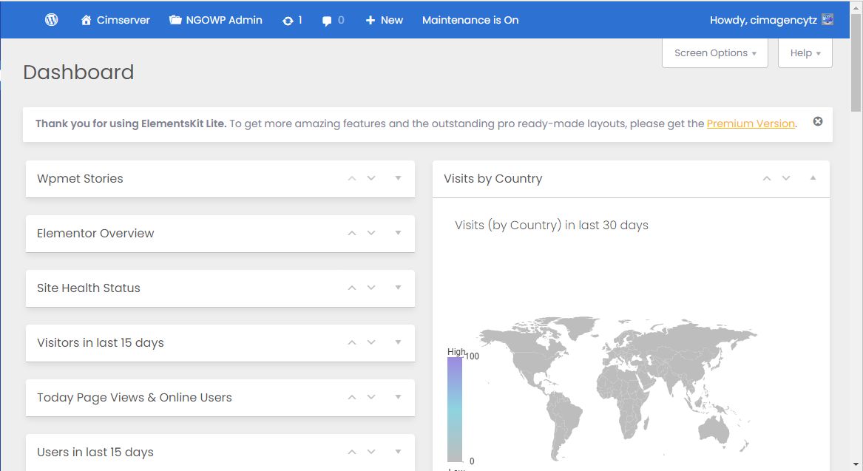Screen dimensions: 863x471
Task: Move Visits by Country widget up
Action: [x=767, y=178]
